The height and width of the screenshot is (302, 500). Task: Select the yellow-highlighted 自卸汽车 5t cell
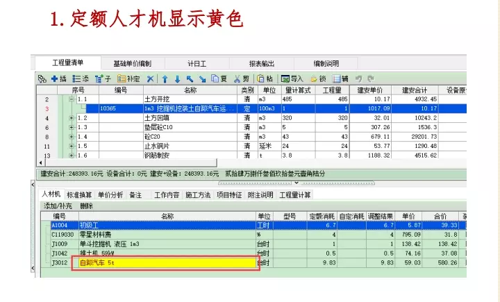[x=165, y=264]
